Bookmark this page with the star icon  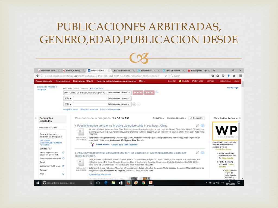213,76
